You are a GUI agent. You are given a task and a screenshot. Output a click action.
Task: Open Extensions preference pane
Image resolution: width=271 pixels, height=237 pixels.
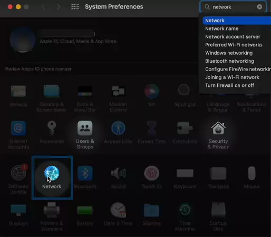point(185,128)
